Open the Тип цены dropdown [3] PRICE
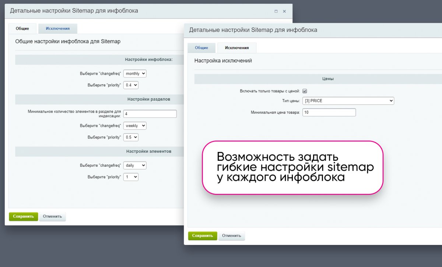 [x=348, y=101]
